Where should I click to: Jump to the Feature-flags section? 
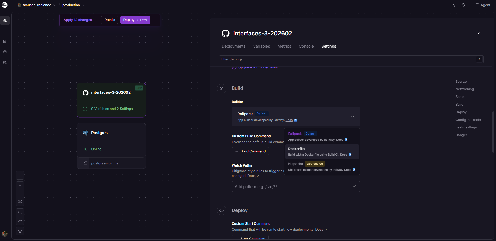(x=466, y=127)
